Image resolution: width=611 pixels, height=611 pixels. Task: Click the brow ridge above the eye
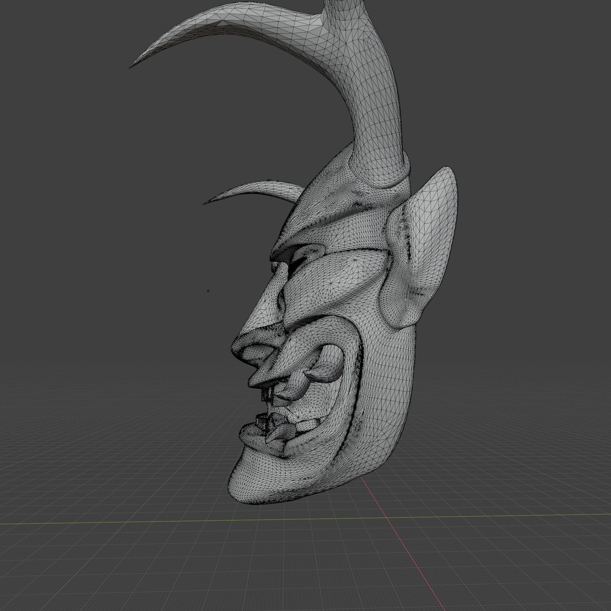(x=296, y=242)
